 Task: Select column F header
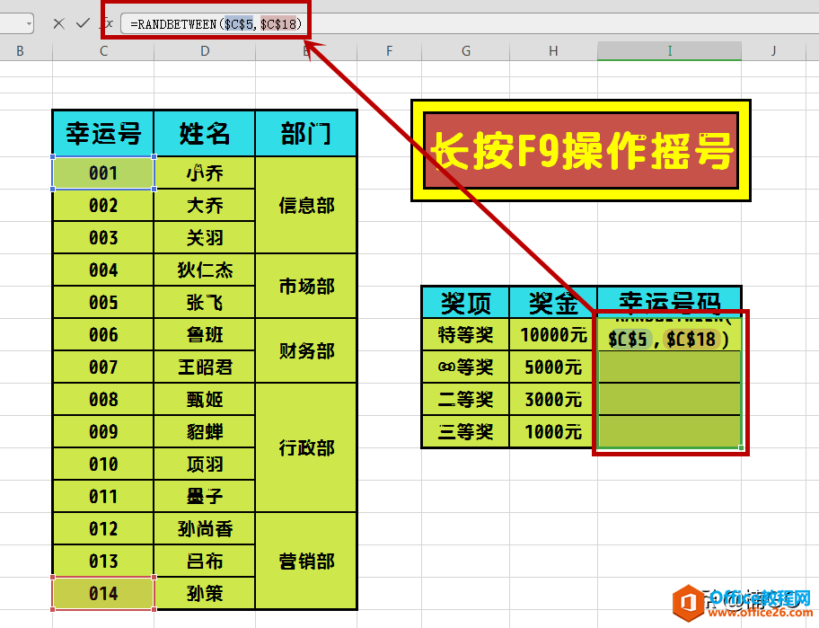pyautogui.click(x=389, y=50)
